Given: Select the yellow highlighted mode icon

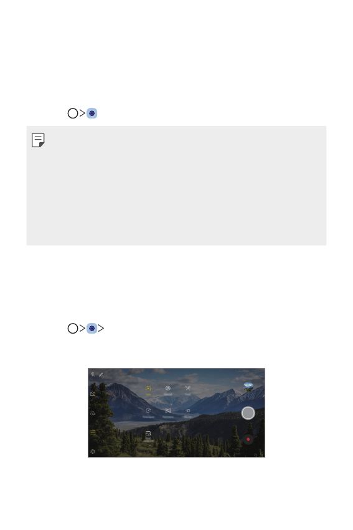Looking at the screenshot, I should click(93, 432).
